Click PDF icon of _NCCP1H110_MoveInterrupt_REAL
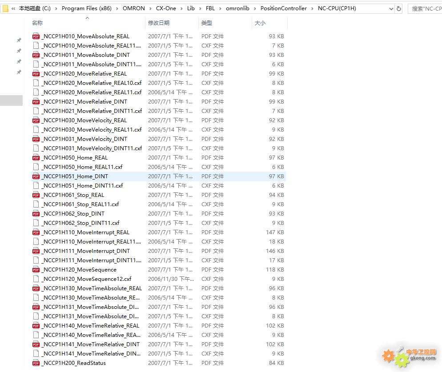The width and height of the screenshot is (442, 372). point(36,232)
